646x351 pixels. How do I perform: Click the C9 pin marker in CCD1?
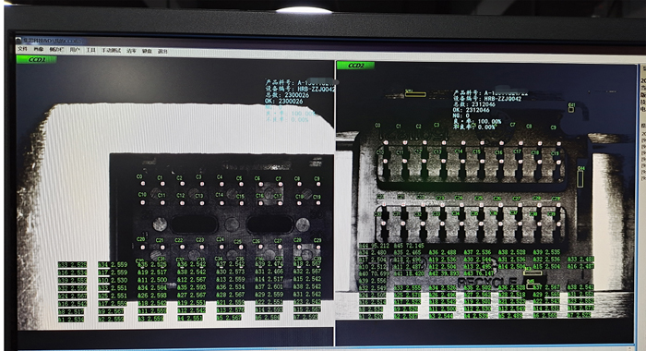click(318, 184)
